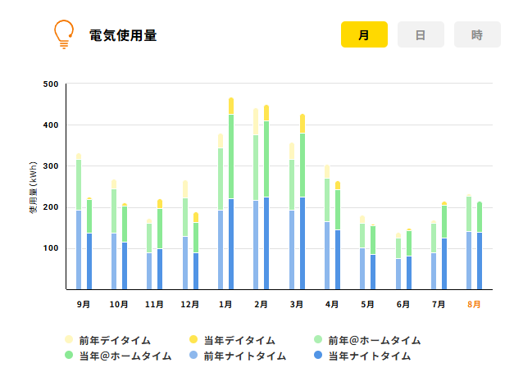Select the 10月 x-axis label
Screen dimensions: 514x372
click(x=119, y=304)
